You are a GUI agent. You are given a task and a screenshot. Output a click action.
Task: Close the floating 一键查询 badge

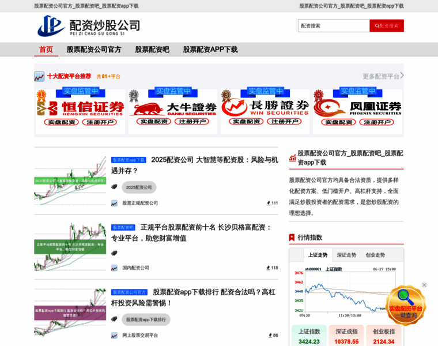pos(424,285)
